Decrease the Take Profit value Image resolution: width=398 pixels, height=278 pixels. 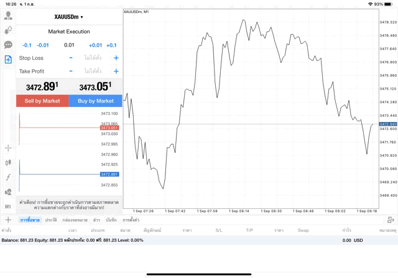click(71, 72)
